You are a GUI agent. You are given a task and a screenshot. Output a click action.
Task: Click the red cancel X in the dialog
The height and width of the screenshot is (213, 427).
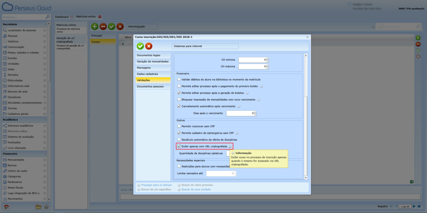(x=149, y=46)
